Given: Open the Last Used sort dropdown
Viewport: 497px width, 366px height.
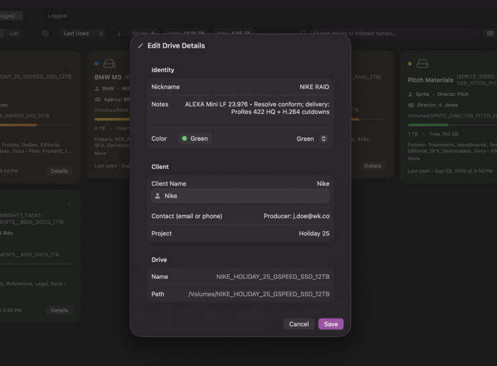Looking at the screenshot, I should (x=83, y=34).
